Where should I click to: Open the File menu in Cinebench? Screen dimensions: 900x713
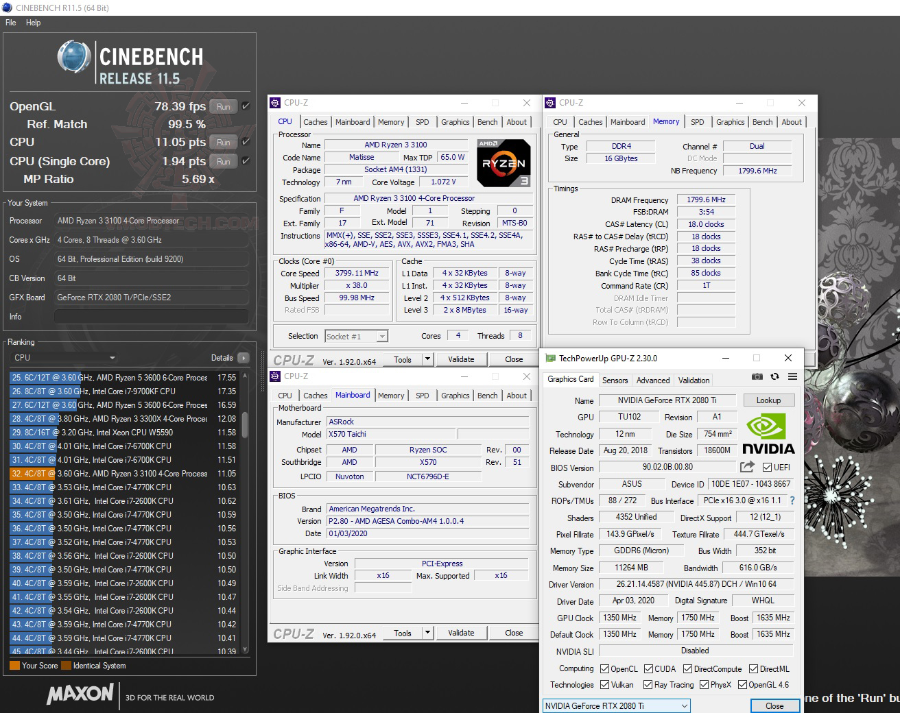pos(11,23)
